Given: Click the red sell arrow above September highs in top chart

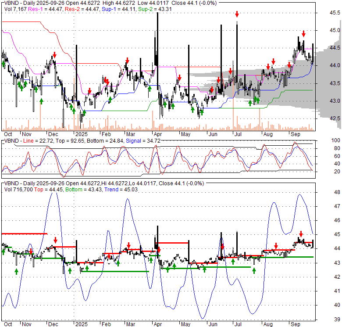Looking at the screenshot, I should pos(303,34).
